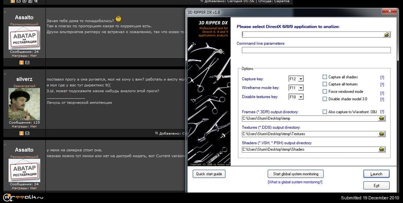Viewport: 403px width, 203px height.
Task: Click 'Лечусь от творческой импотенции' signature
Action: (79, 103)
